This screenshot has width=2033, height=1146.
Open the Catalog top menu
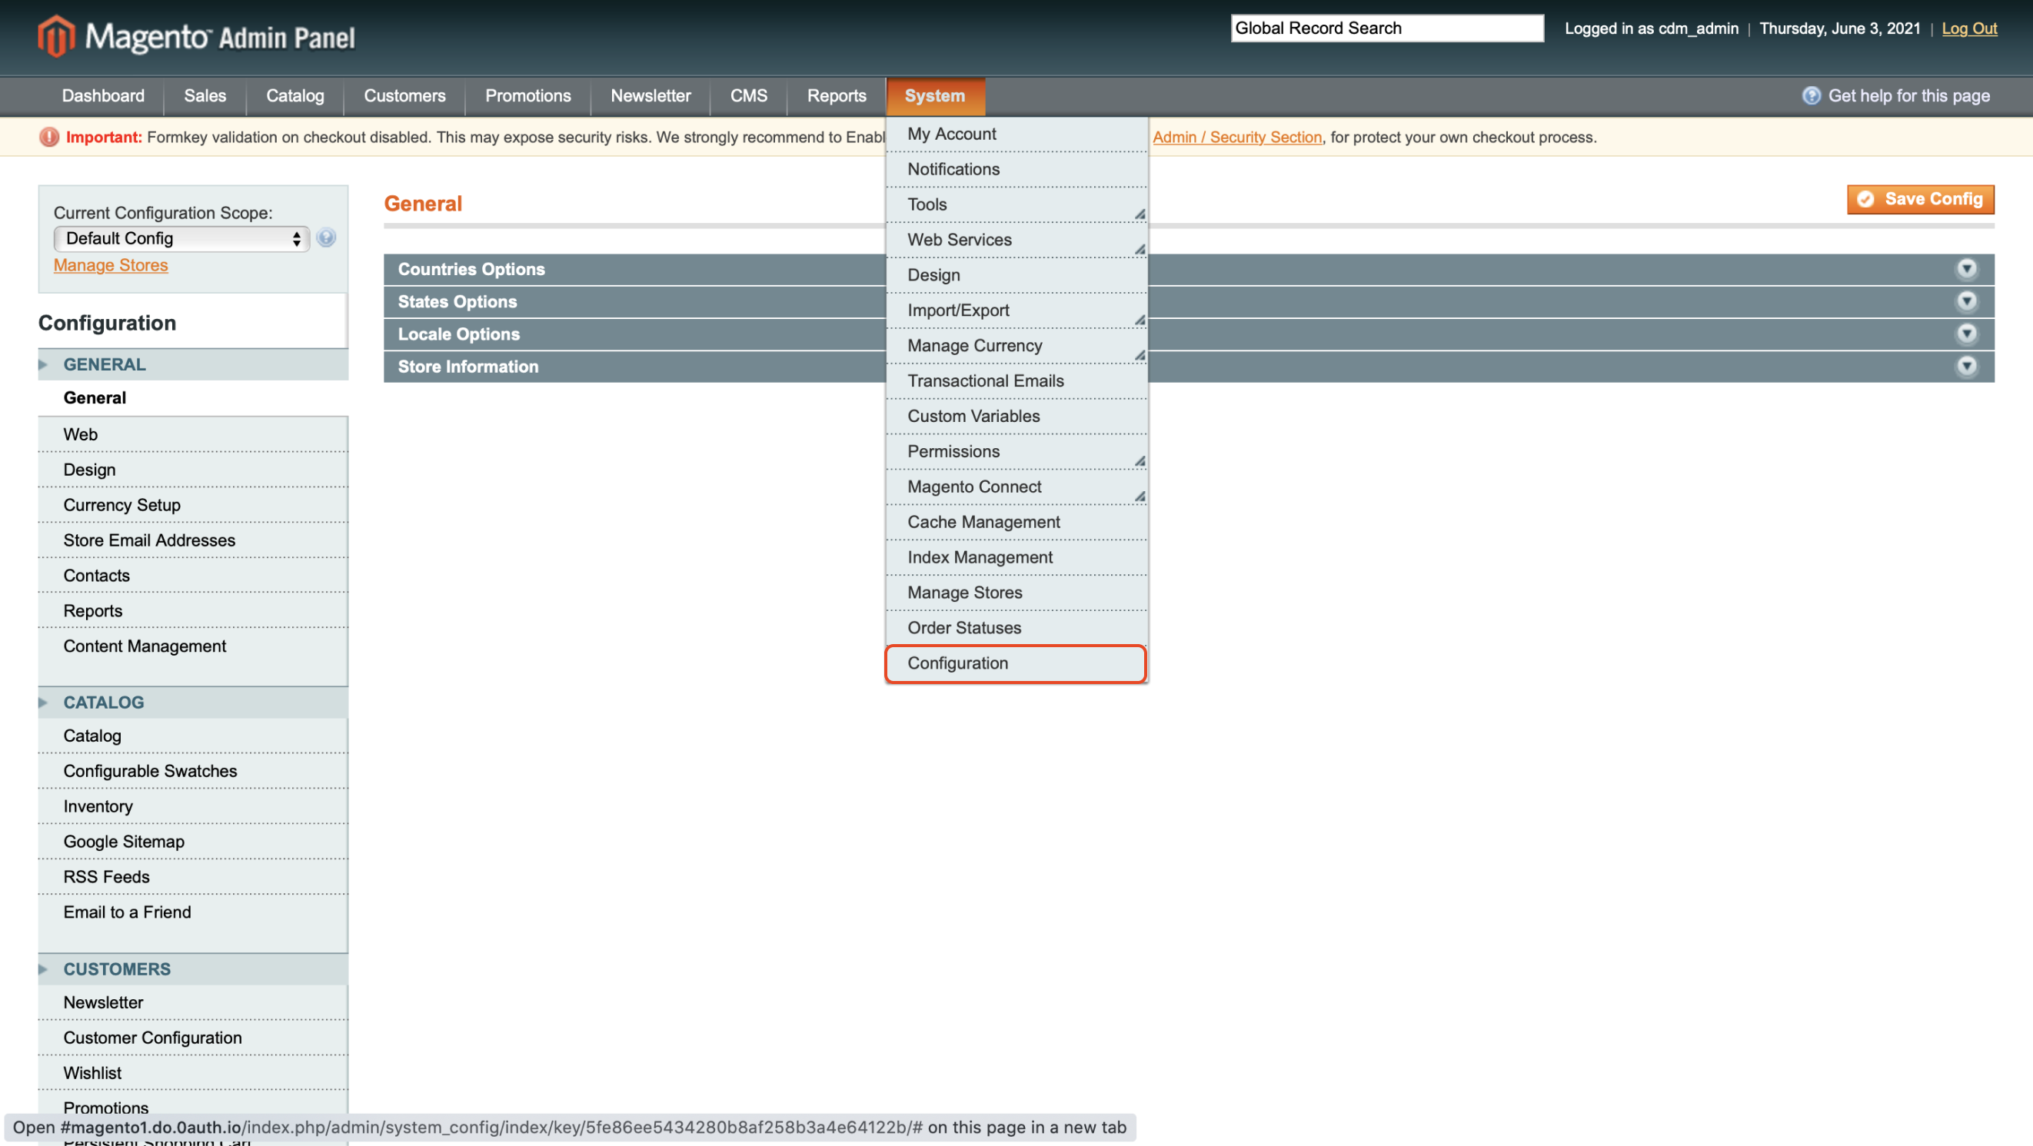295,95
